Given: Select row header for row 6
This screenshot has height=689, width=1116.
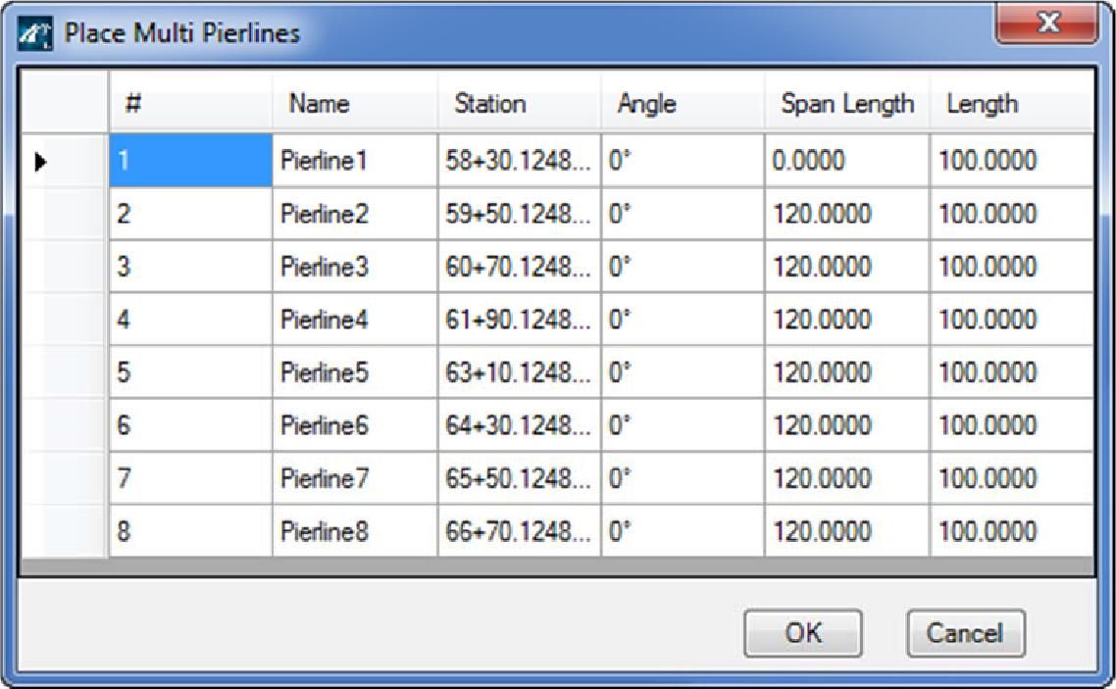Looking at the screenshot, I should pyautogui.click(x=64, y=425).
